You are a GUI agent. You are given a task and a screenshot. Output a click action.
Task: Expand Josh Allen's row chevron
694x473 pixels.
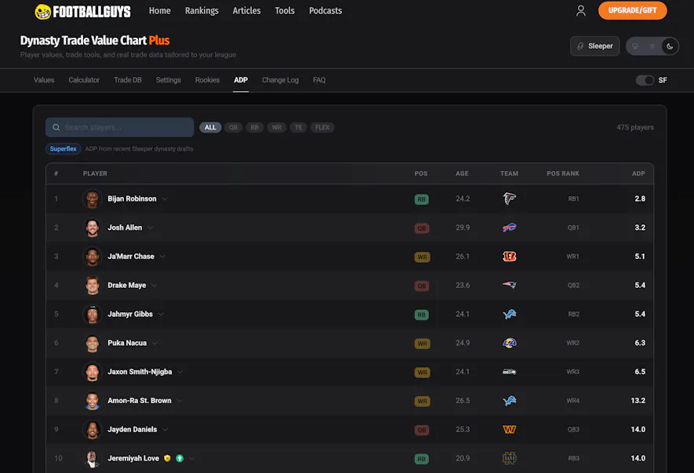[151, 227]
